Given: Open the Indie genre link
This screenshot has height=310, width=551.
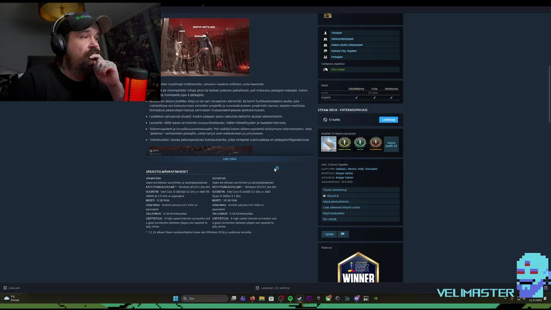Looking at the screenshot, I should [360, 169].
